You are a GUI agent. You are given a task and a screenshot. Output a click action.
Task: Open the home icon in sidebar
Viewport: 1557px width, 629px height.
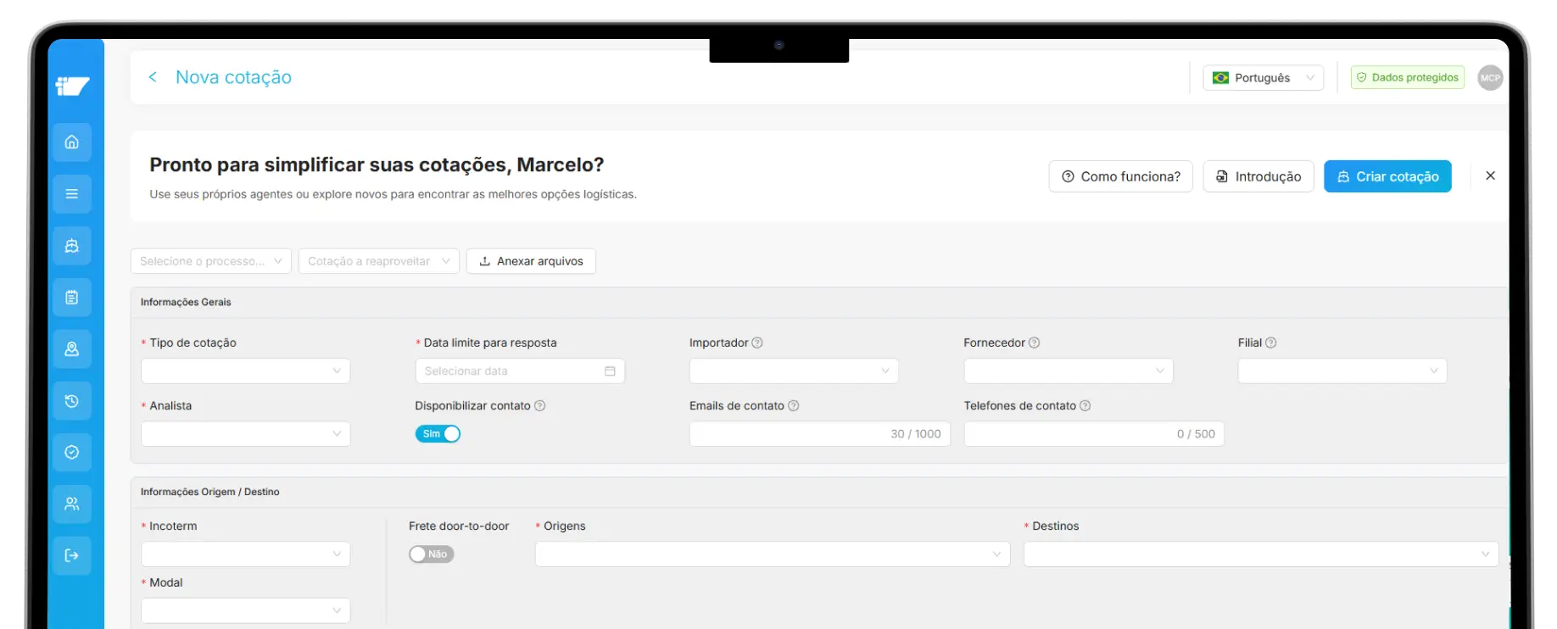(72, 142)
